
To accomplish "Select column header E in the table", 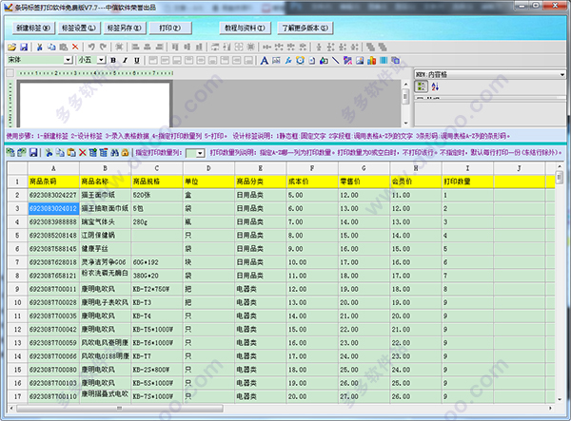I will 261,168.
